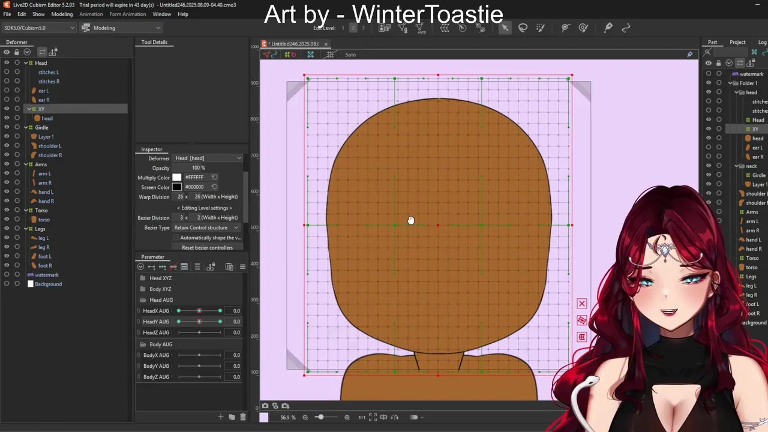Collapse the Arms tree node

(25, 164)
